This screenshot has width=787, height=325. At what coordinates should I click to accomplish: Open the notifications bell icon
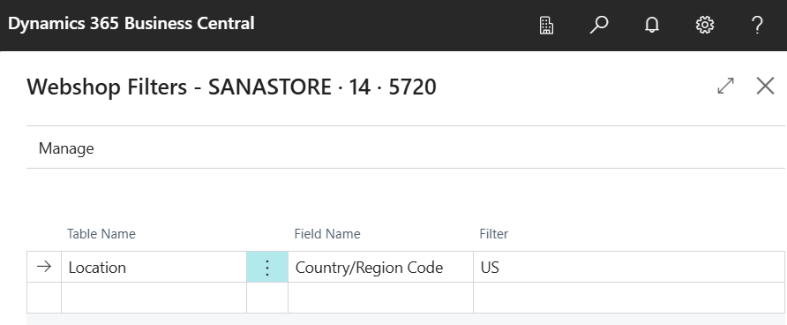[651, 25]
